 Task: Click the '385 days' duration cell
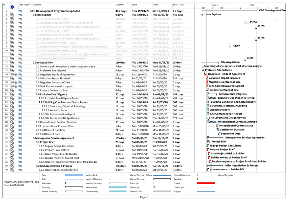click(121, 11)
